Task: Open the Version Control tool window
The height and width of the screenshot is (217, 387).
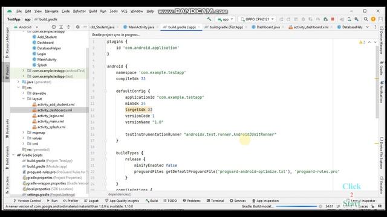Action: tap(27, 201)
